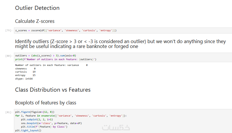Click the Calculate Z-scores subheading
The width and height of the screenshot is (232, 133).
click(35, 21)
